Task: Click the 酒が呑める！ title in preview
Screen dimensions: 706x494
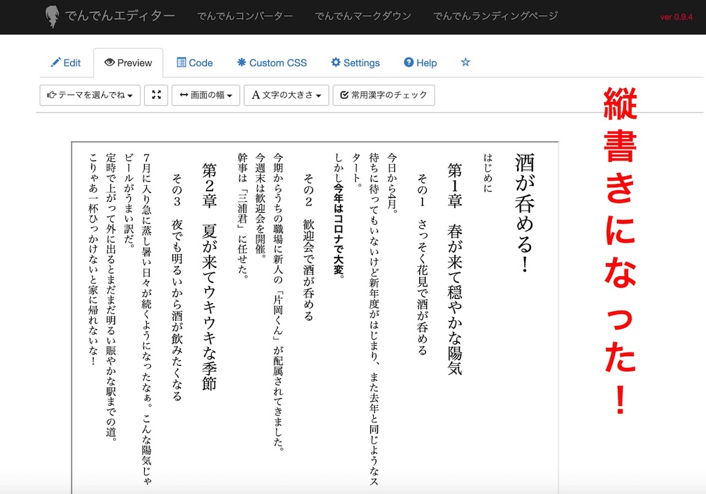Action: pos(525,212)
